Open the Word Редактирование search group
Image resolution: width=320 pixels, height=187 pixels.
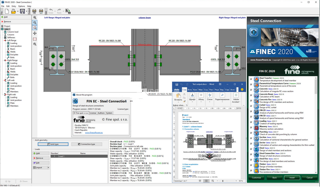tap(222, 97)
